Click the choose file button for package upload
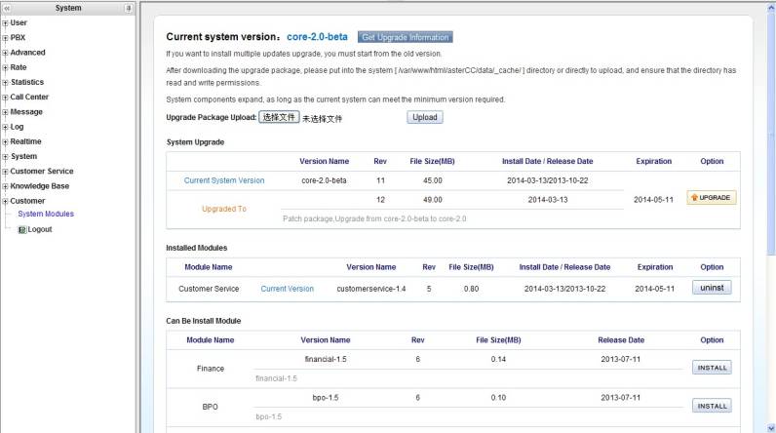This screenshot has width=776, height=433. [x=279, y=117]
